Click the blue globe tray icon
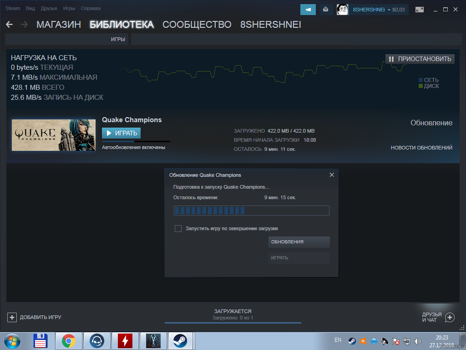The height and width of the screenshot is (350, 466). (374, 341)
